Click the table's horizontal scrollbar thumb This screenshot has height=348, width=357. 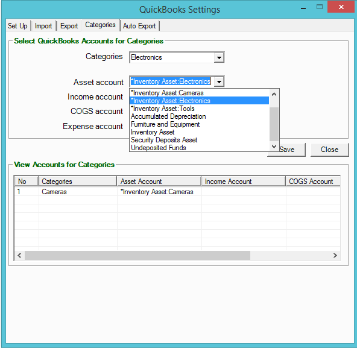(x=137, y=256)
